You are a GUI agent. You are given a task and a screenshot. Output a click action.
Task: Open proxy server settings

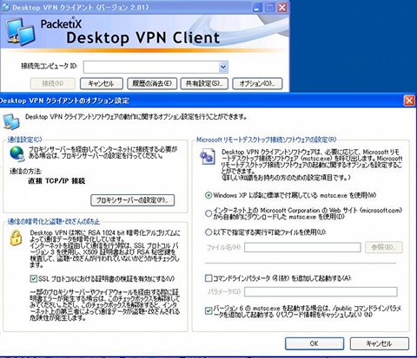133,200
